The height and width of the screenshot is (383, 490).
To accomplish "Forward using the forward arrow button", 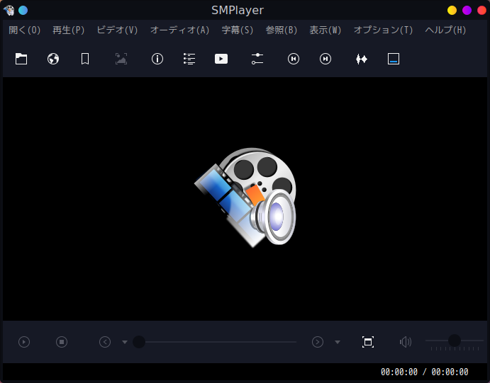I will [318, 342].
